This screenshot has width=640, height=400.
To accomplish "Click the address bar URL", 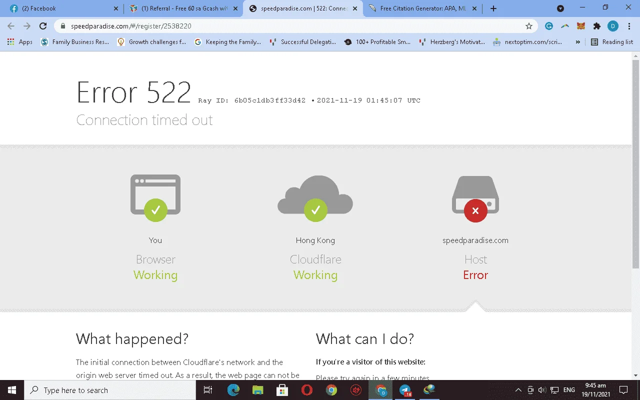I will pyautogui.click(x=131, y=26).
